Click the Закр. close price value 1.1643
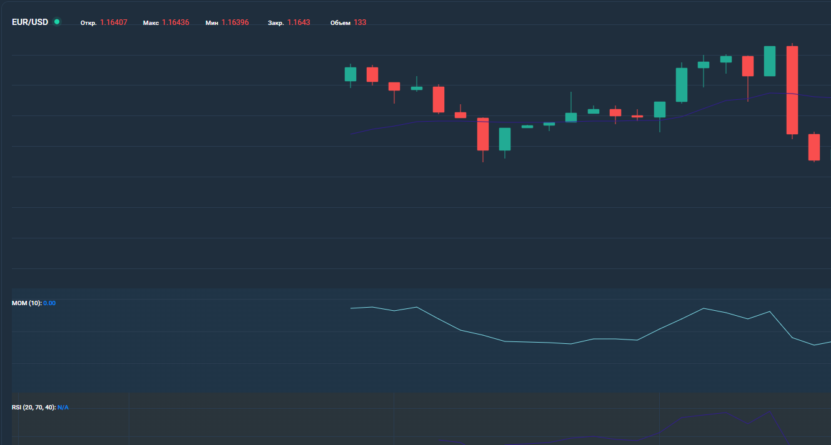The height and width of the screenshot is (445, 831). pos(299,22)
